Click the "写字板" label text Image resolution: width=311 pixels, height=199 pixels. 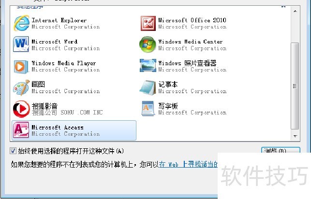pyautogui.click(x=168, y=106)
